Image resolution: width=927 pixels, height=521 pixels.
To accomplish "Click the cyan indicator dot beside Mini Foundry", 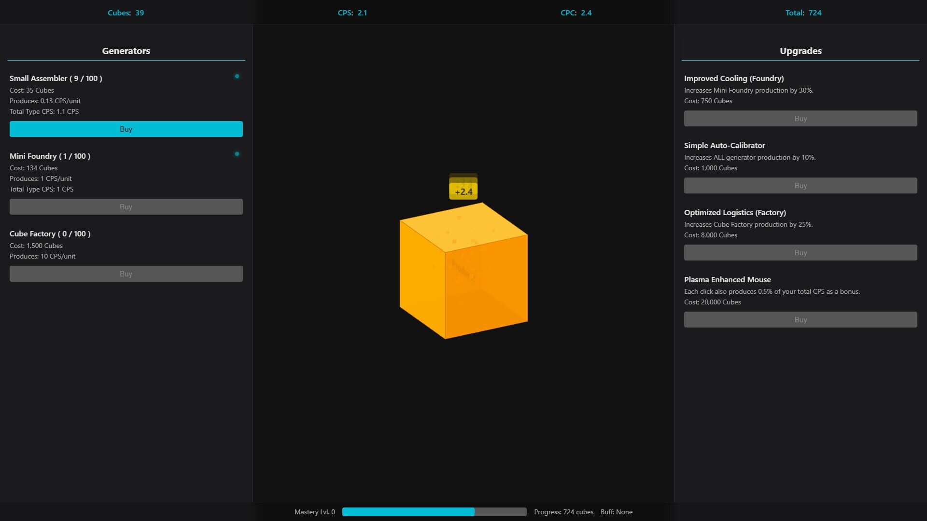I will [x=237, y=154].
